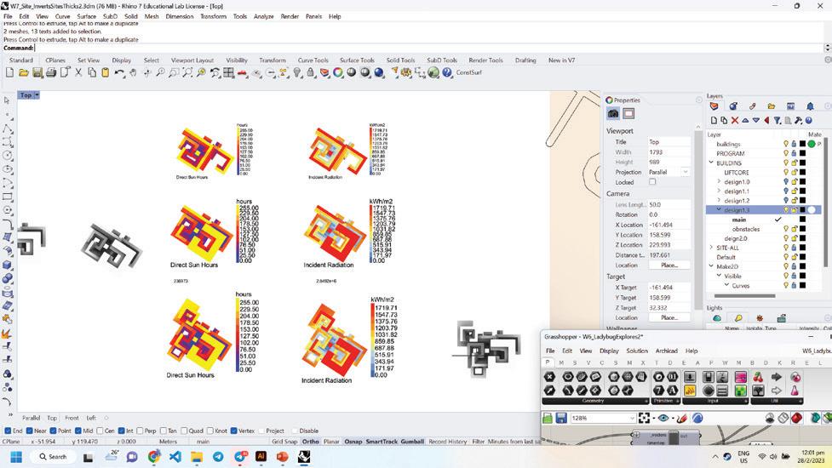Screen dimensions: 832x468
Task: Click the light bulb Hide objects icon
Action: [297, 72]
